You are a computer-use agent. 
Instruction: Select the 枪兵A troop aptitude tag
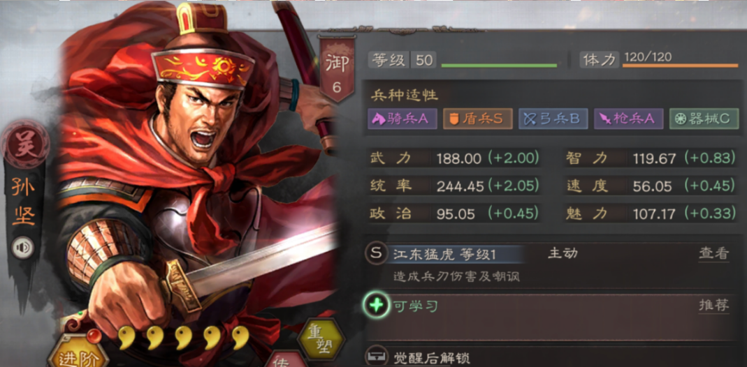(628, 119)
